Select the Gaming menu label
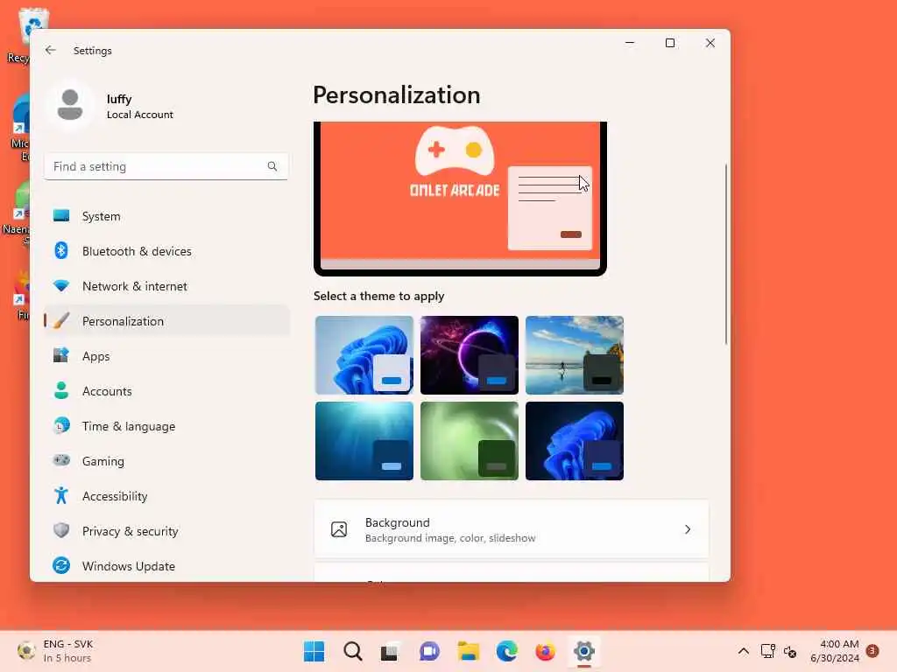This screenshot has width=897, height=672. 103,461
